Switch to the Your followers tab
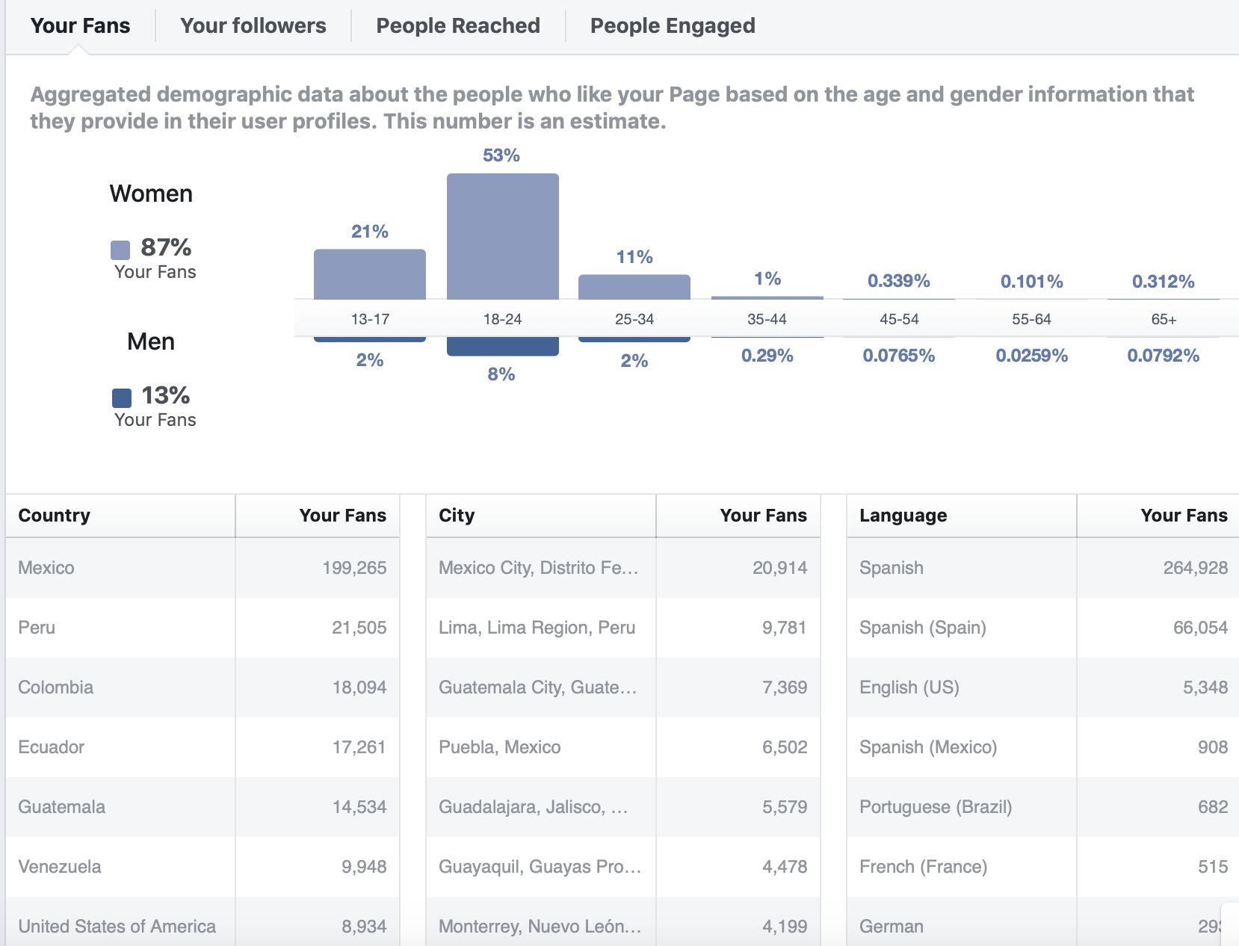Screen dimensions: 1239x946 pos(253,26)
